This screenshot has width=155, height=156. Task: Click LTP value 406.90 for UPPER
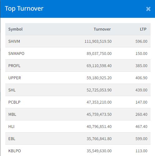click(141, 78)
